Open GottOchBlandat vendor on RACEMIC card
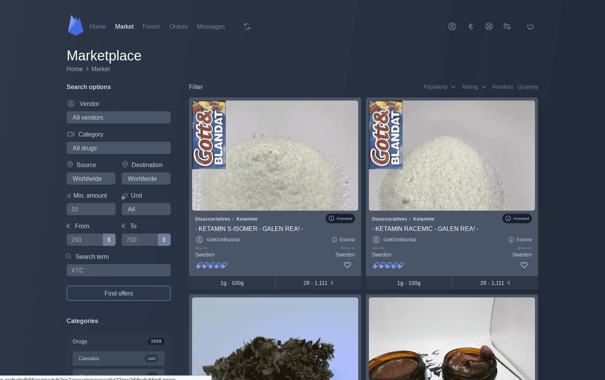Viewport: 605px width, 380px height. coord(400,240)
